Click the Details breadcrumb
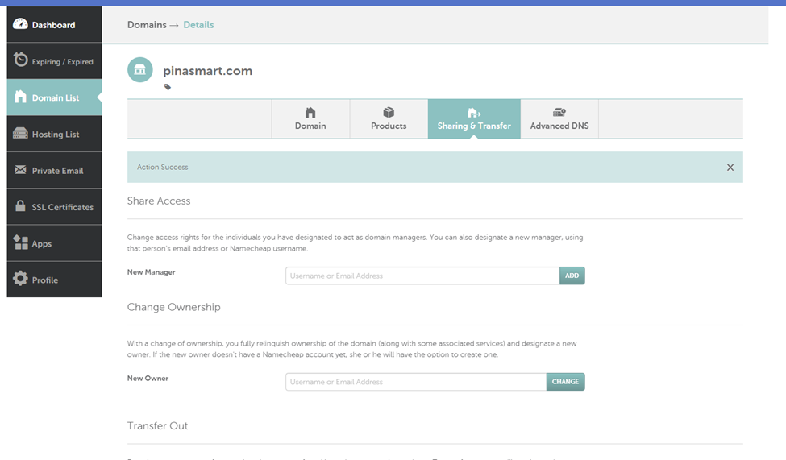This screenshot has width=786, height=460. tap(198, 24)
